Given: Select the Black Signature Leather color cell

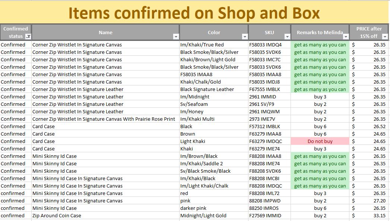Looking at the screenshot, I should 207,89.
